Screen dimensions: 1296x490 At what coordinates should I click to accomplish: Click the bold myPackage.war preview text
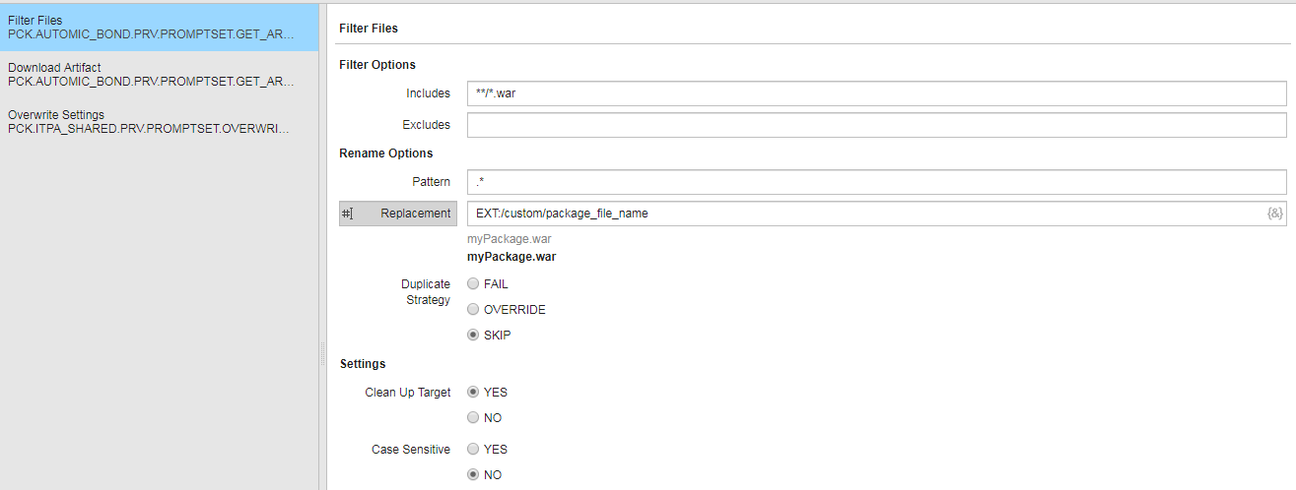pyautogui.click(x=512, y=257)
